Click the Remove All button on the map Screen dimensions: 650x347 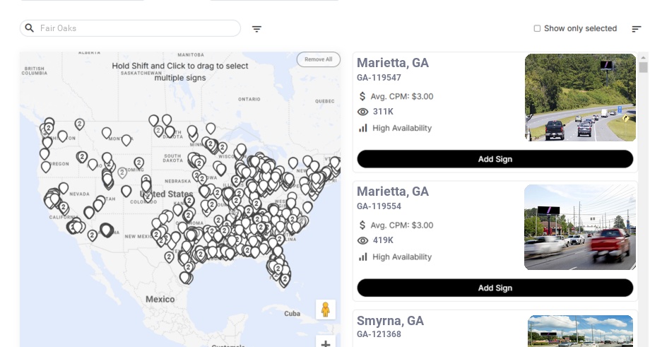tap(318, 59)
